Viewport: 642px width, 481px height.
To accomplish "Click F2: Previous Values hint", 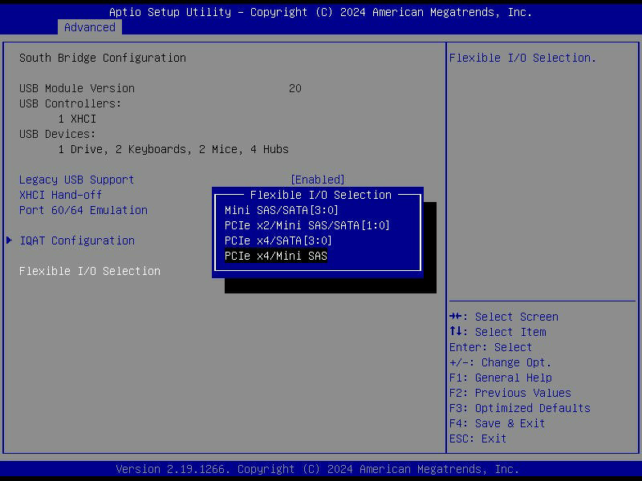I will [510, 393].
